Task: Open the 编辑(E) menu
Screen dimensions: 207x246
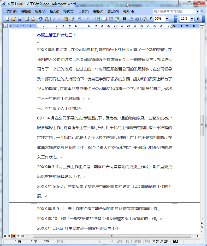Action: tap(26, 12)
